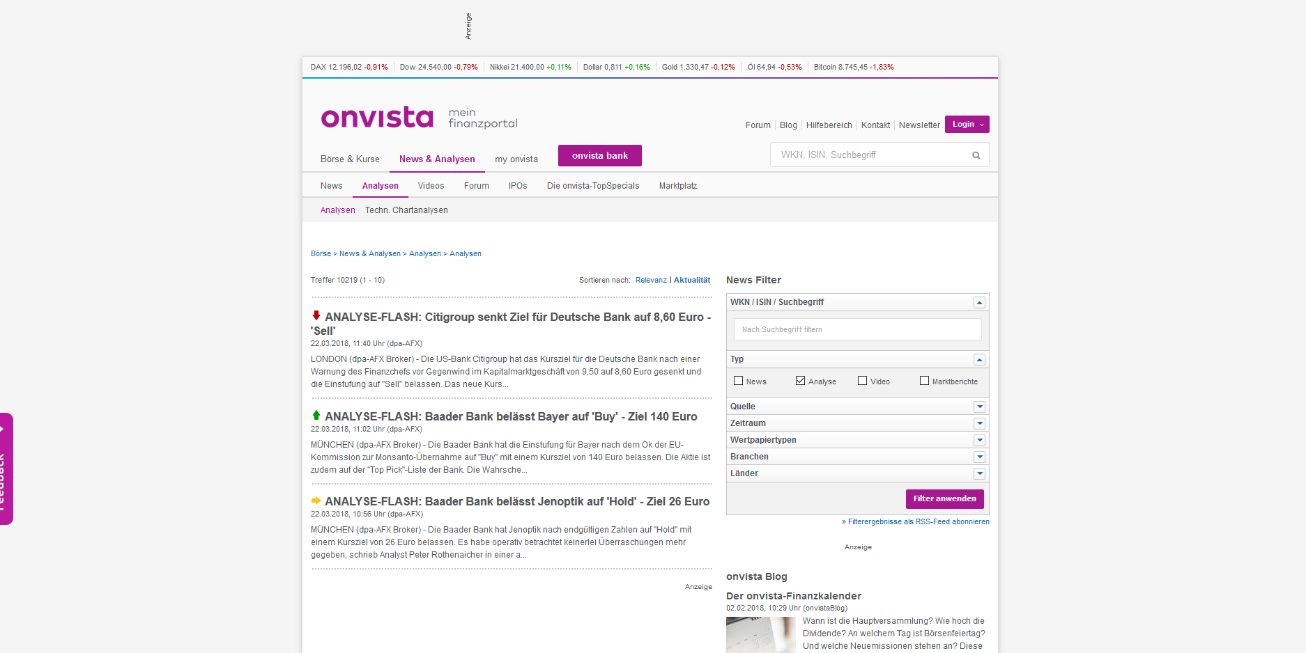This screenshot has width=1306, height=653.
Task: Click the search magnifier icon
Action: [x=976, y=155]
